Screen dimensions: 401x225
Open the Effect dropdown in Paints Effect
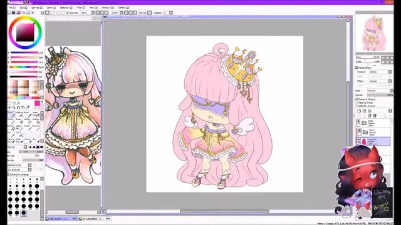click(390, 81)
